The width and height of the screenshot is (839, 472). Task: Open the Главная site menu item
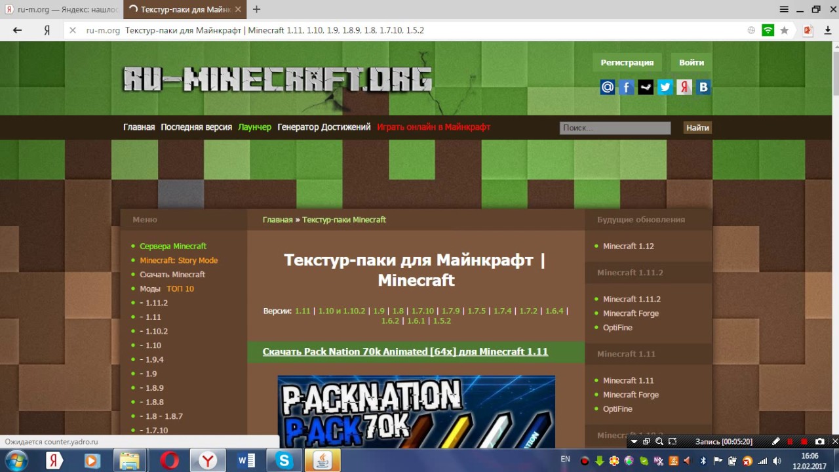point(139,127)
